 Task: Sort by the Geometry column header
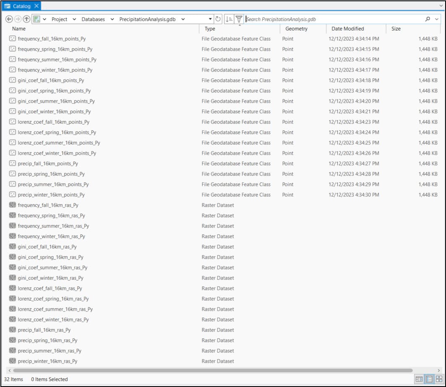point(296,29)
